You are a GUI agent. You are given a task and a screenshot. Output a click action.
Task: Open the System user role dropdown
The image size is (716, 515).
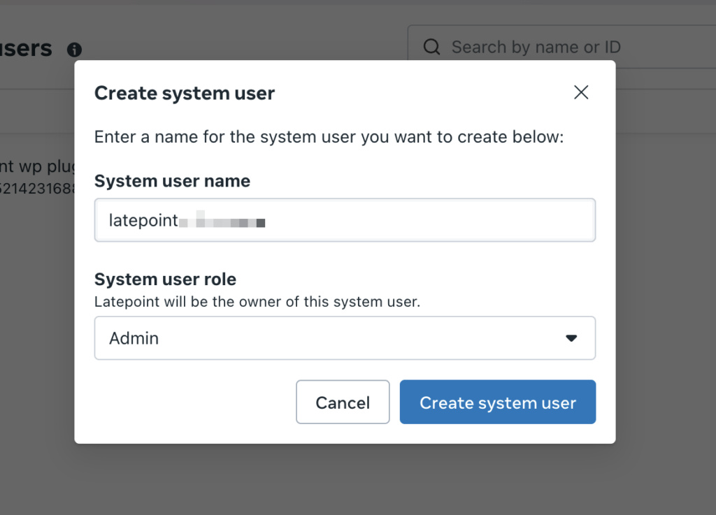[345, 338]
